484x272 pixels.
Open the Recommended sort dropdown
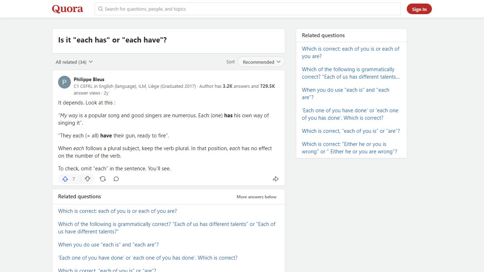coord(261,62)
